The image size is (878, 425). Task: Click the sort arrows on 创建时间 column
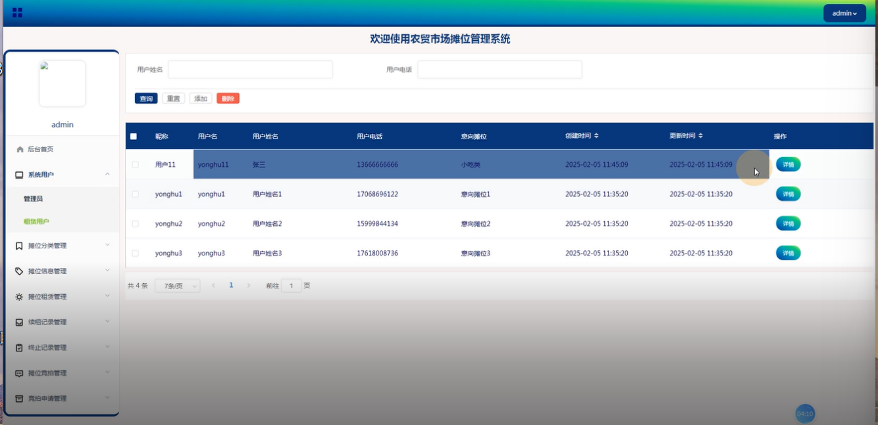pyautogui.click(x=596, y=136)
